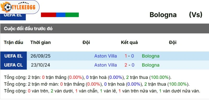The height and width of the screenshot is (104, 209).
Task: Click the "Trận đấu" column header
Action: (14, 42)
